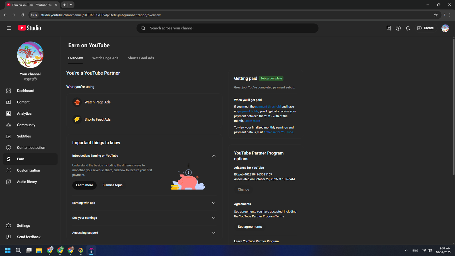
Task: Click the See agreements button
Action: tap(250, 227)
